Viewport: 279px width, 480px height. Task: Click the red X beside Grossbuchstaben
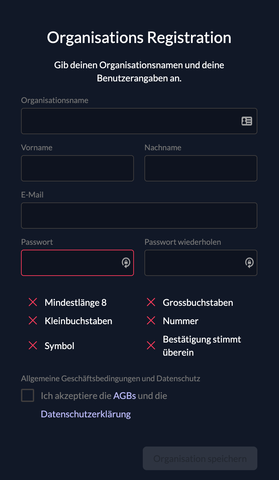[x=151, y=302]
